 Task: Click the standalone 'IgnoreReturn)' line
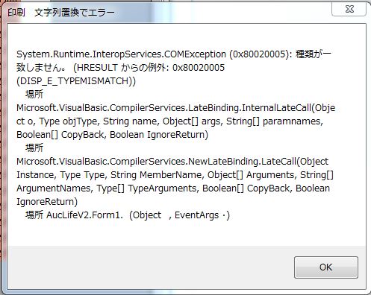tap(47, 202)
